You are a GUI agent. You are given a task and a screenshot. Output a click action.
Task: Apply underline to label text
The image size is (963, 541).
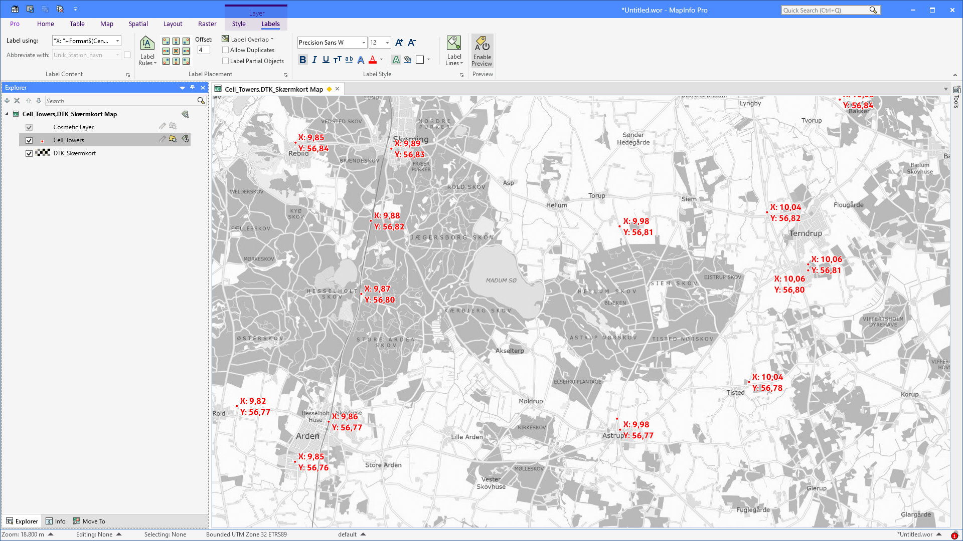(326, 60)
